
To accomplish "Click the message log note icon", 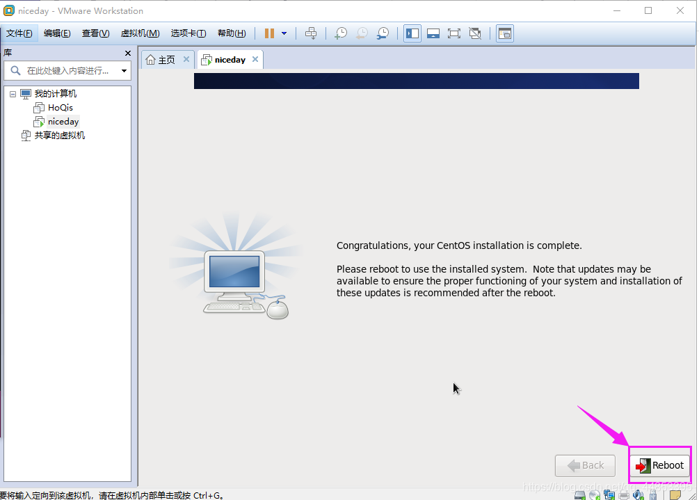I will point(675,494).
